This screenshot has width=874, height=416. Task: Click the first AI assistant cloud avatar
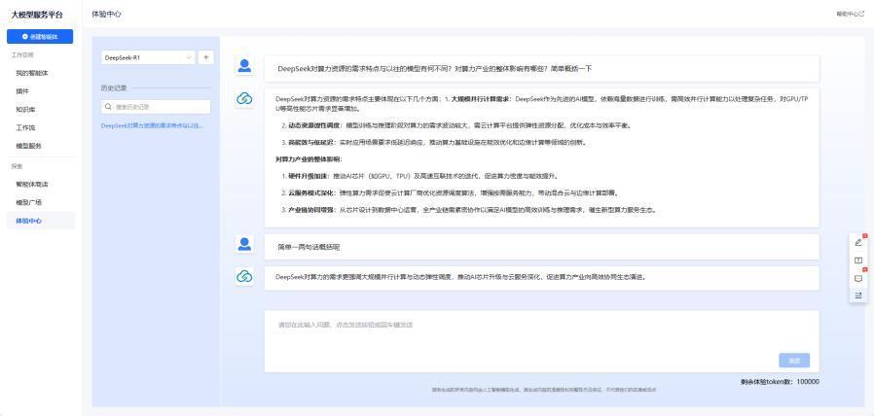pos(245,99)
